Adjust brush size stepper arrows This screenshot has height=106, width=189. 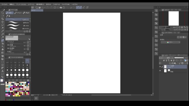[x=26, y=42]
